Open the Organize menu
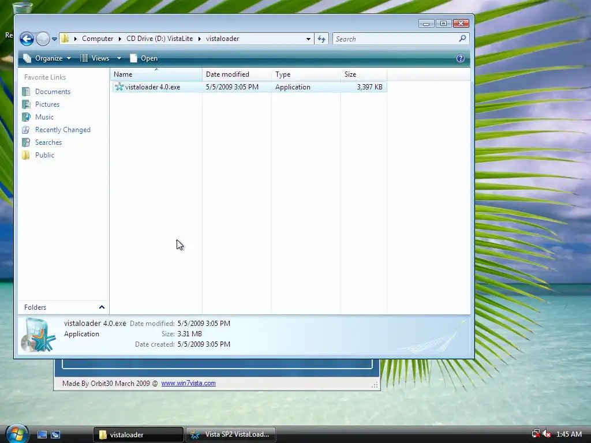 tap(47, 58)
